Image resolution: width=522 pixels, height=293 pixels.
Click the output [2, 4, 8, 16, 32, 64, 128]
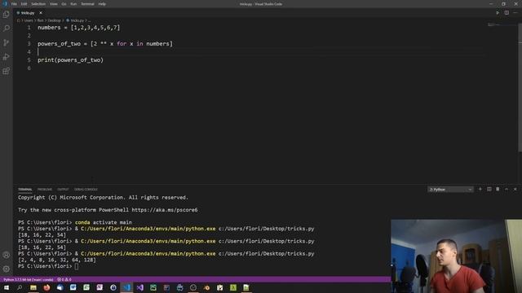pyautogui.click(x=57, y=260)
